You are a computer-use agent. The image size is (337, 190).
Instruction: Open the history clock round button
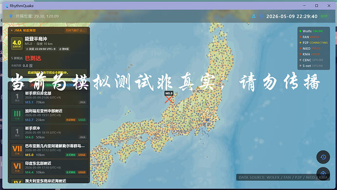click(x=323, y=157)
